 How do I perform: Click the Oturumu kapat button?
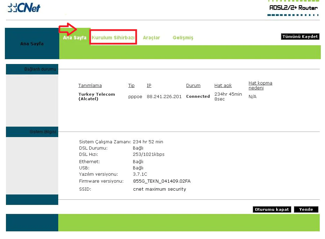tap(272, 209)
